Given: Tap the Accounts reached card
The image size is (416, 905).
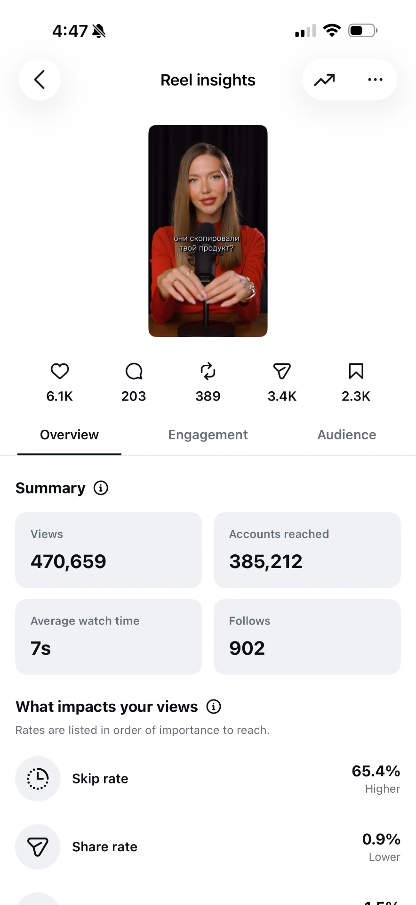Looking at the screenshot, I should pos(307,550).
